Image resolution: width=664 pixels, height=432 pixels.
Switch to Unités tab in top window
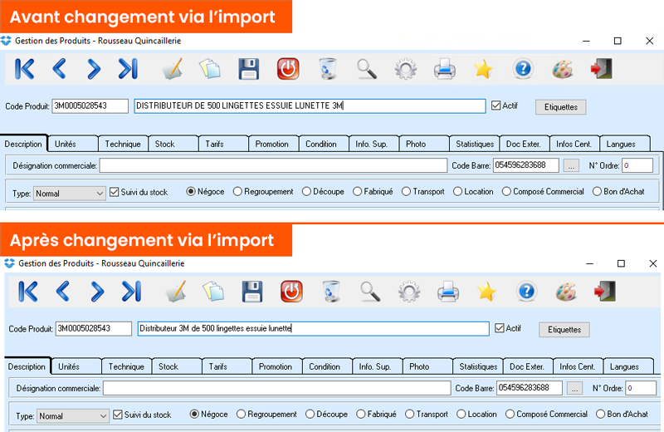(x=73, y=145)
